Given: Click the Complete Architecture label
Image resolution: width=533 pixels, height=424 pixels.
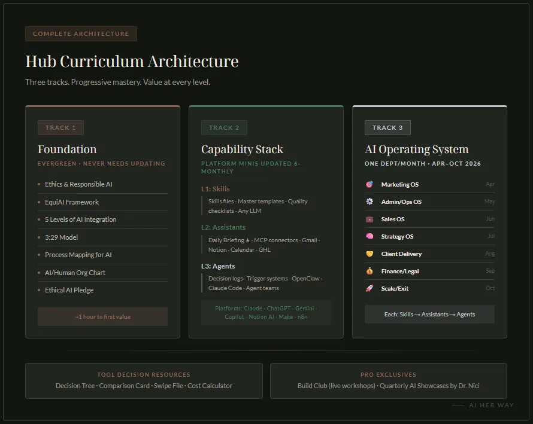Looking at the screenshot, I should pyautogui.click(x=81, y=34).
